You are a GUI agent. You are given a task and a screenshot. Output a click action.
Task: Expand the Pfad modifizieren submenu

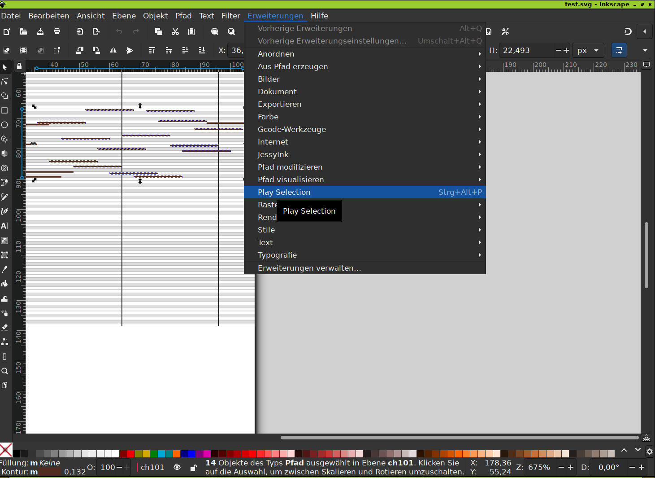click(x=365, y=167)
